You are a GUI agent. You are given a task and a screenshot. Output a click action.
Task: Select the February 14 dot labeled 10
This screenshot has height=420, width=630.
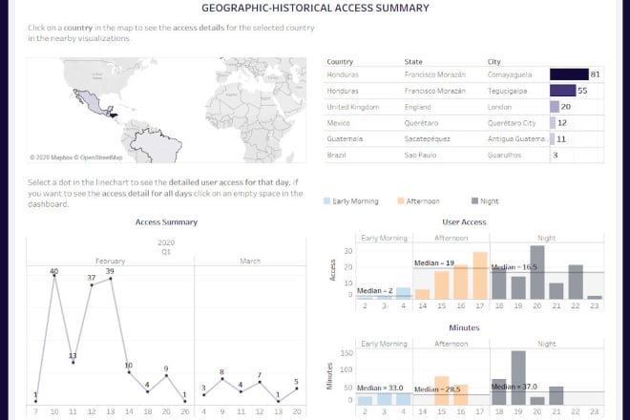click(129, 372)
